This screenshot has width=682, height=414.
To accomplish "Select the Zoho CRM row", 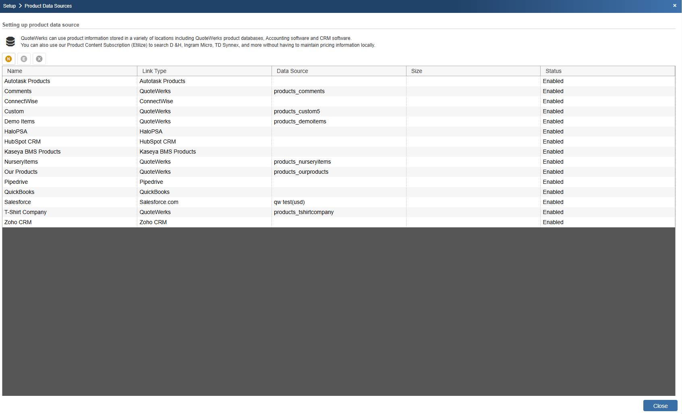I will point(339,222).
